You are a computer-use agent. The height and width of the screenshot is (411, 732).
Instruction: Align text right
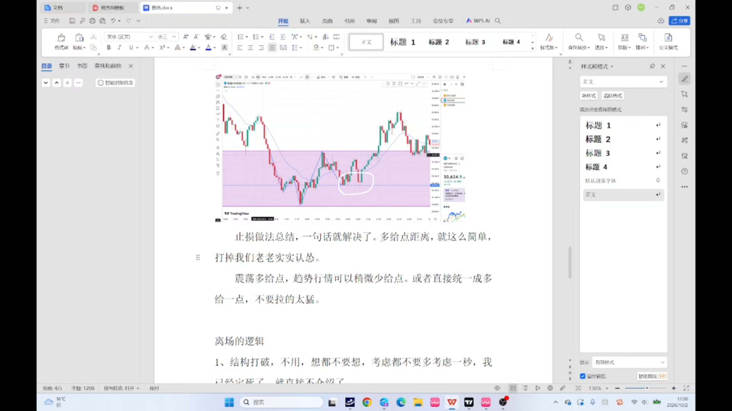(261, 48)
